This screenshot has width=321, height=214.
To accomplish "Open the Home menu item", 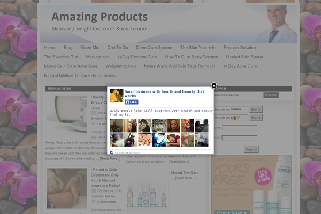I will pos(50,48).
